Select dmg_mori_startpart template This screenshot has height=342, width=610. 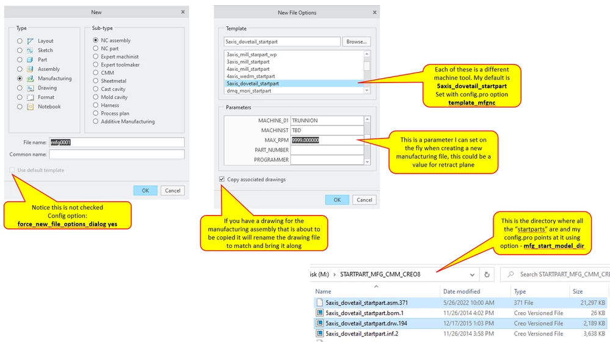click(249, 90)
